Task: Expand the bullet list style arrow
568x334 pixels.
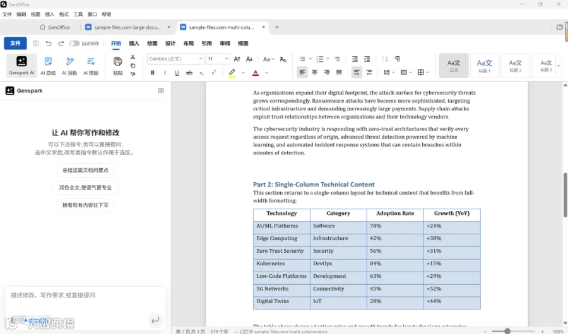Action: (311, 59)
